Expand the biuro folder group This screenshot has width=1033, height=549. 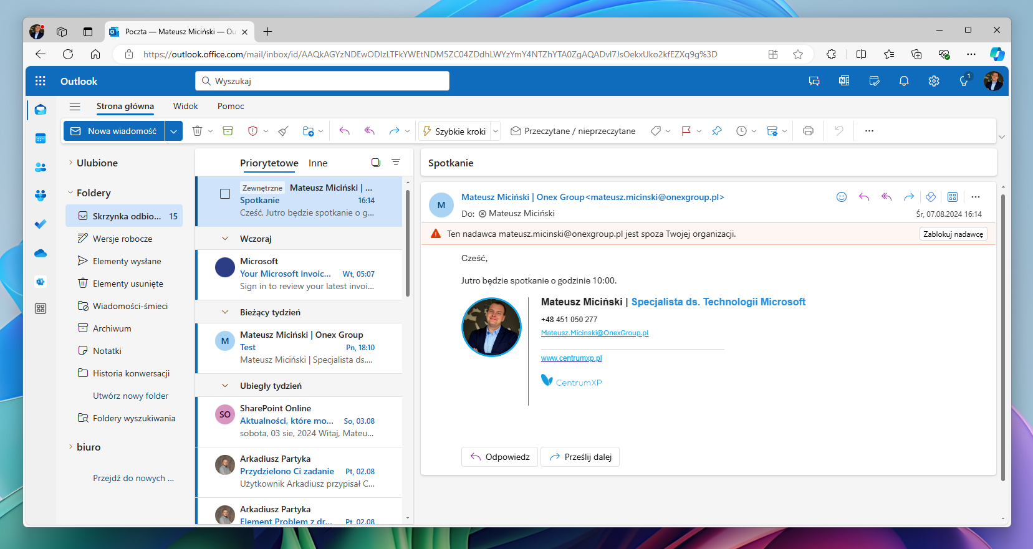pyautogui.click(x=70, y=447)
